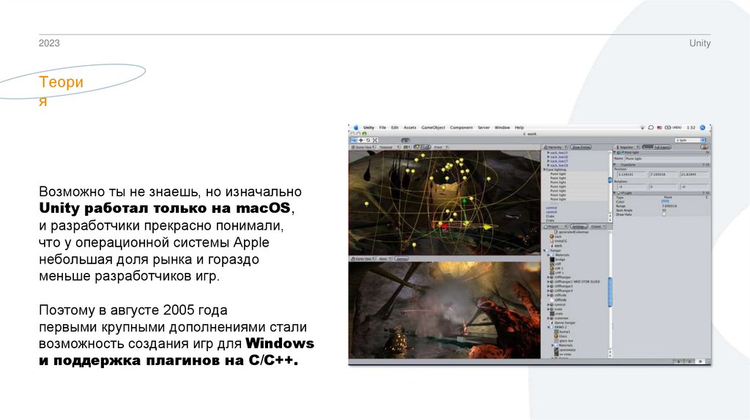Click the Project panel scrollbar thumb
Image resolution: width=750 pixels, height=420 pixels.
(x=610, y=293)
